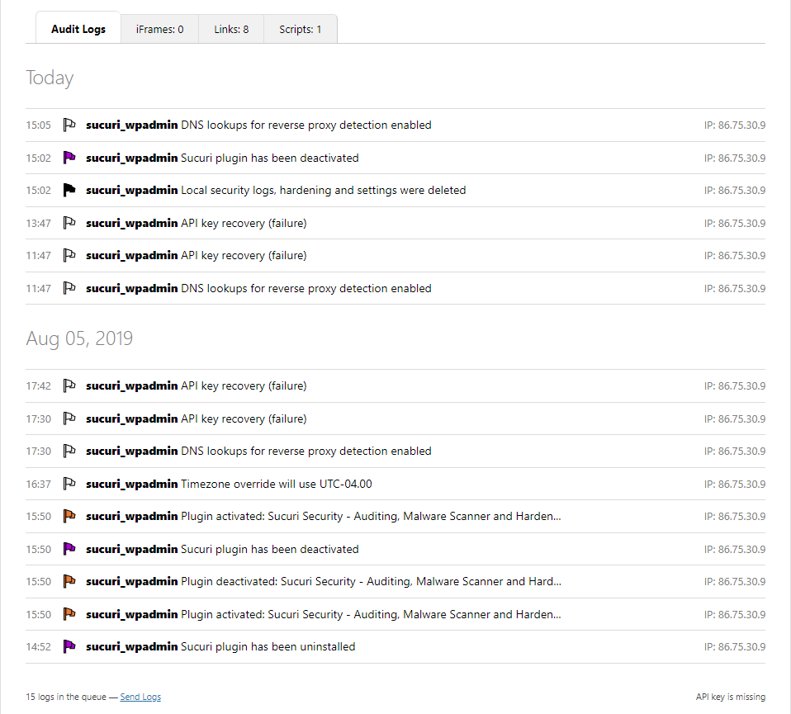
Task: Click the flag icon on the 17:42 API key recovery
Action: (69, 386)
